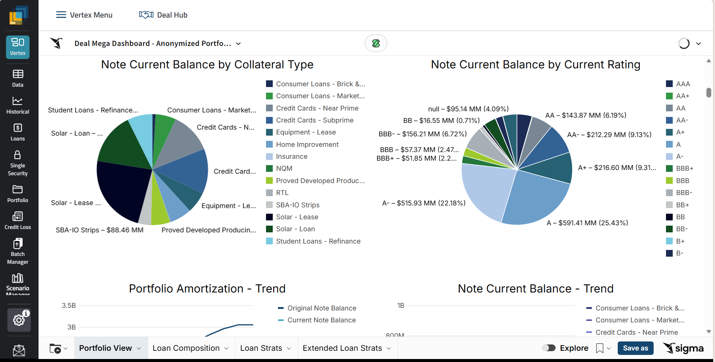Click the Vertex bird logo icon
The width and height of the screenshot is (715, 362).
click(x=57, y=43)
